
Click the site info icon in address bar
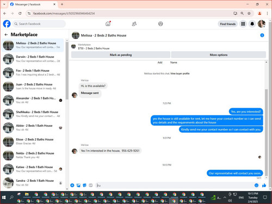tap(29, 13)
